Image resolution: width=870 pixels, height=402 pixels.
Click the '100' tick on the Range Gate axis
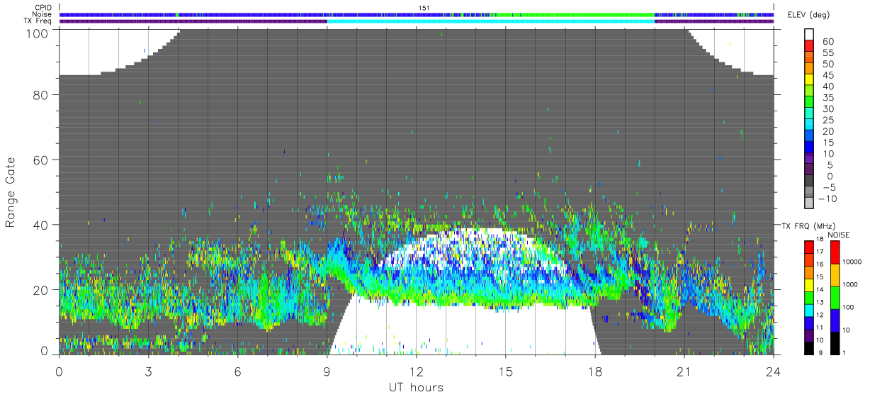pyautogui.click(x=37, y=33)
